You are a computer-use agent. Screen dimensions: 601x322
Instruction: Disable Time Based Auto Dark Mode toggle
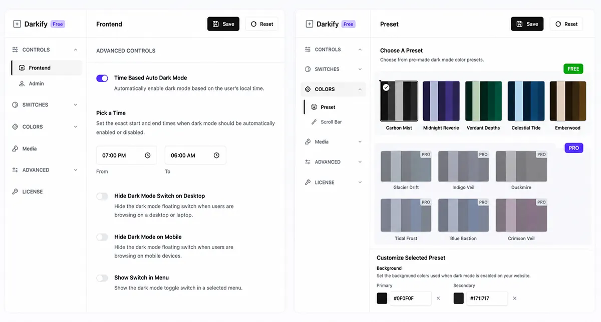tap(102, 78)
